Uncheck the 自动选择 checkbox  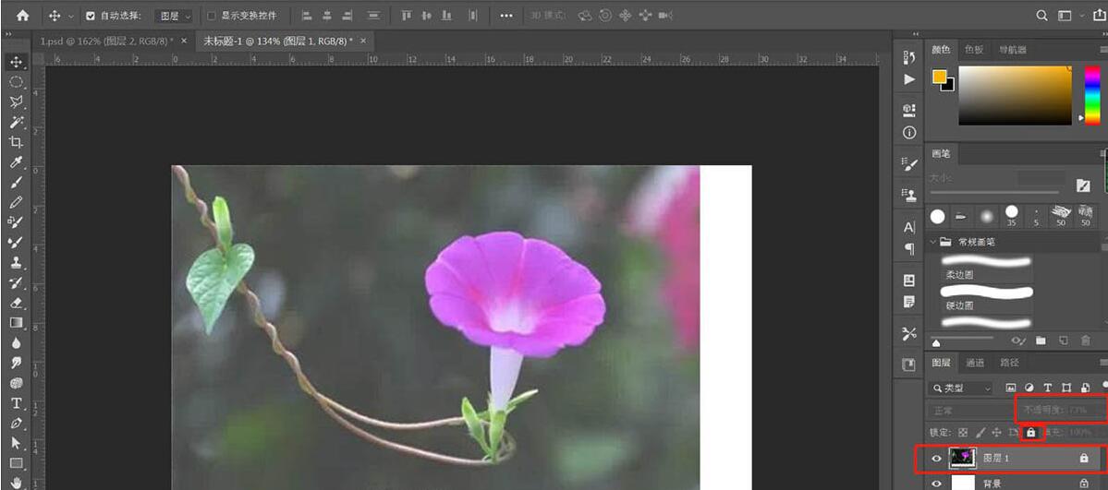pyautogui.click(x=90, y=16)
